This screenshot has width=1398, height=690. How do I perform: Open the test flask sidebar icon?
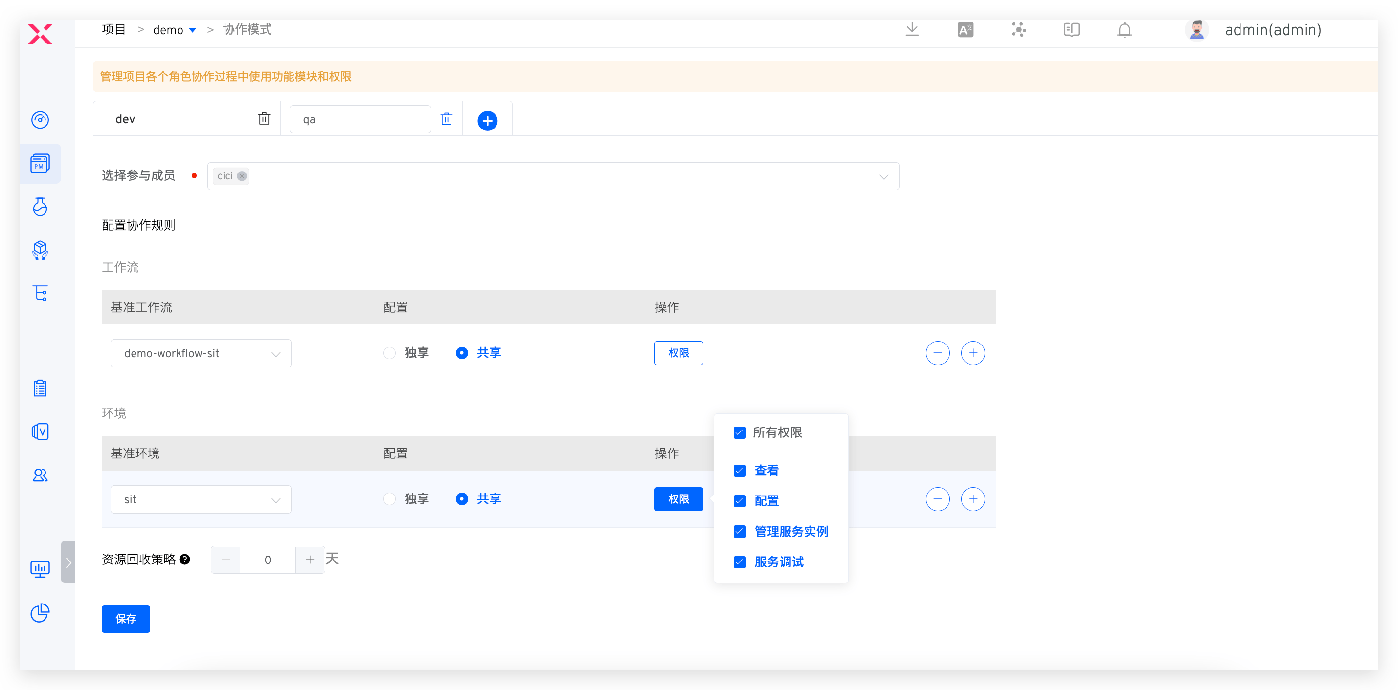coord(40,207)
